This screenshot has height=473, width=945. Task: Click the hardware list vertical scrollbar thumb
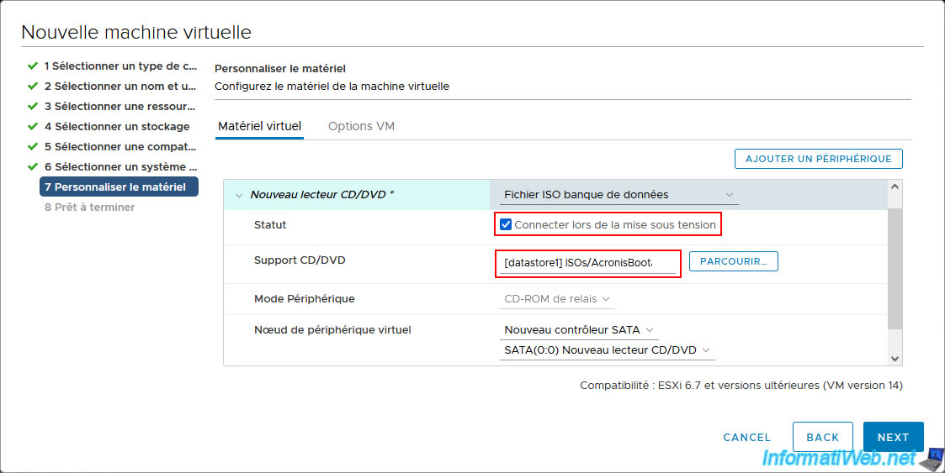point(895,268)
